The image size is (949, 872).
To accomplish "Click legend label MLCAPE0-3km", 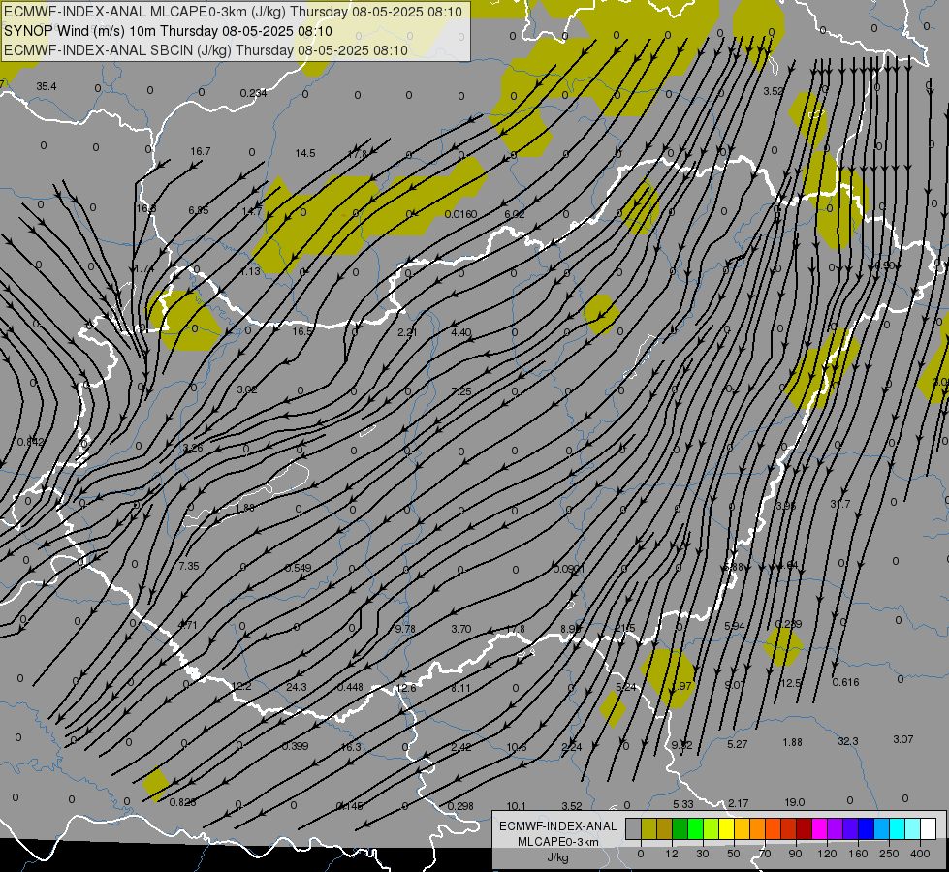I will tap(557, 842).
